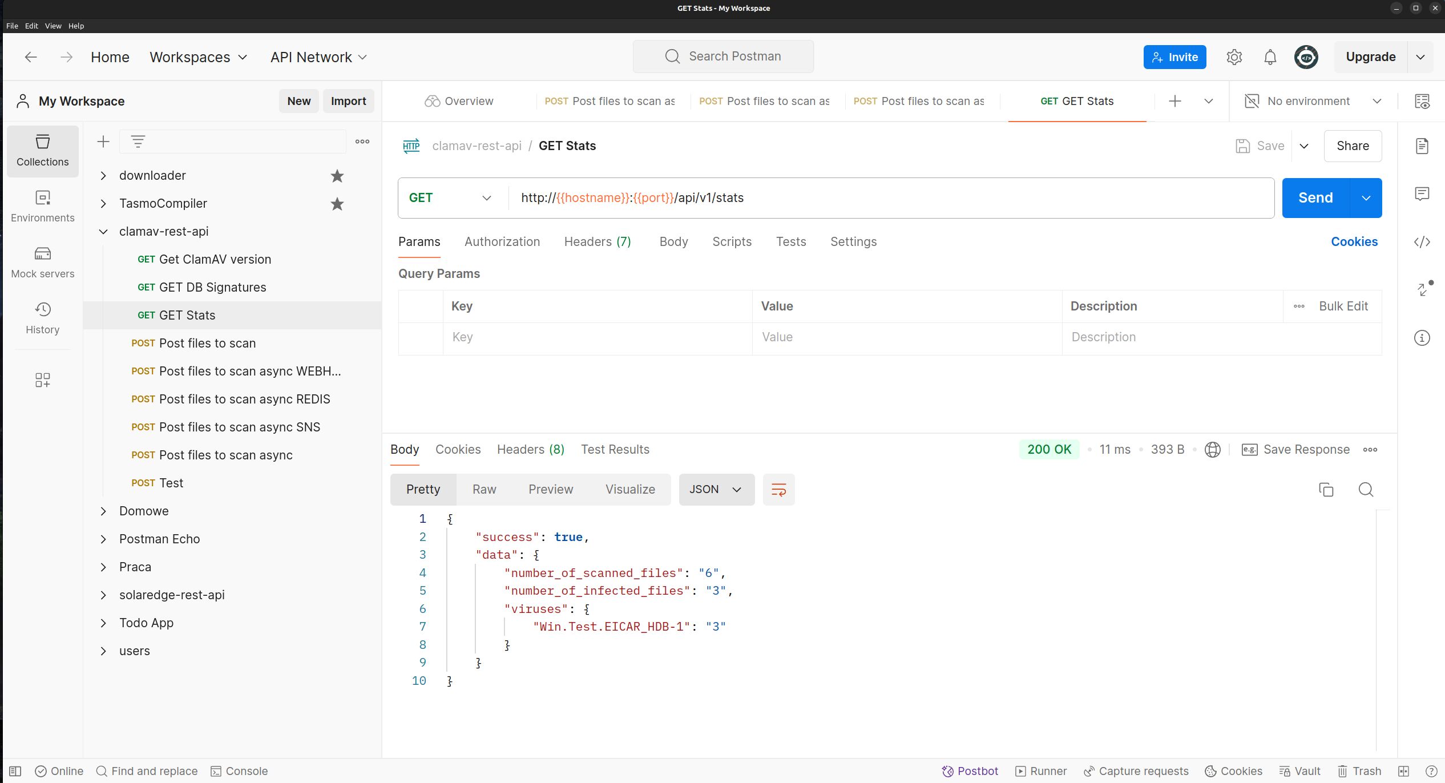Screen dimensions: 1445x783
Task: Open the settings gear icon
Action: pyautogui.click(x=1234, y=57)
